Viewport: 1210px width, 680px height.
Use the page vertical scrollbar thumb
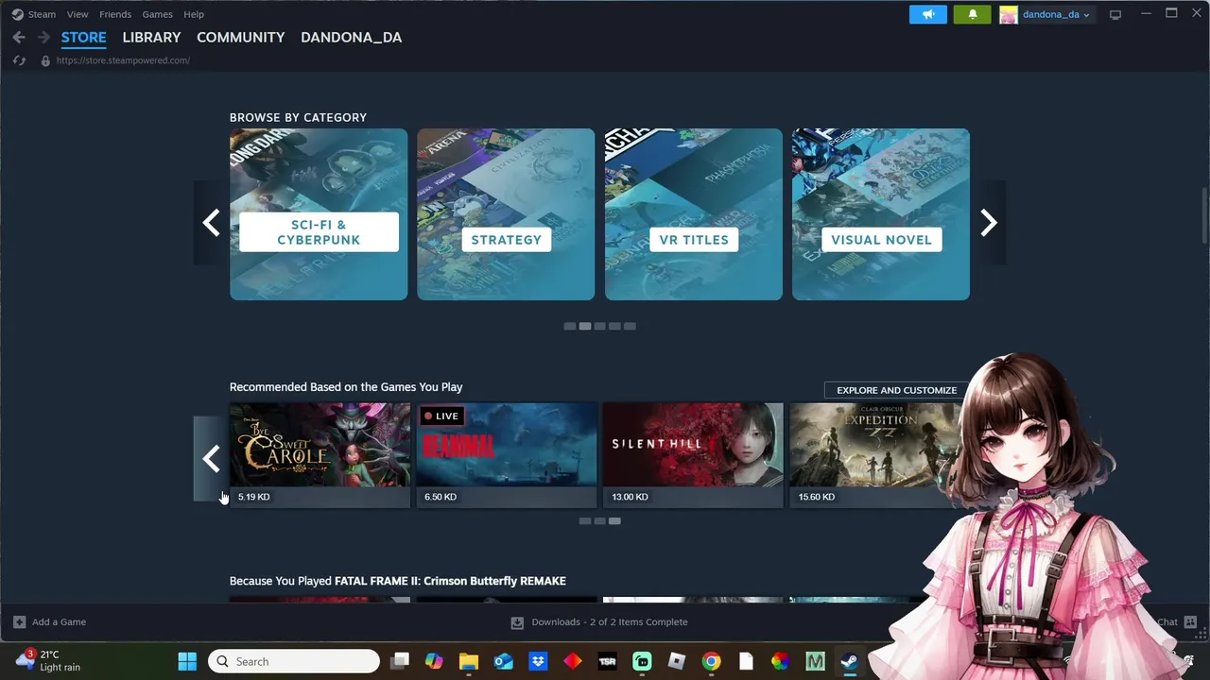(1204, 215)
